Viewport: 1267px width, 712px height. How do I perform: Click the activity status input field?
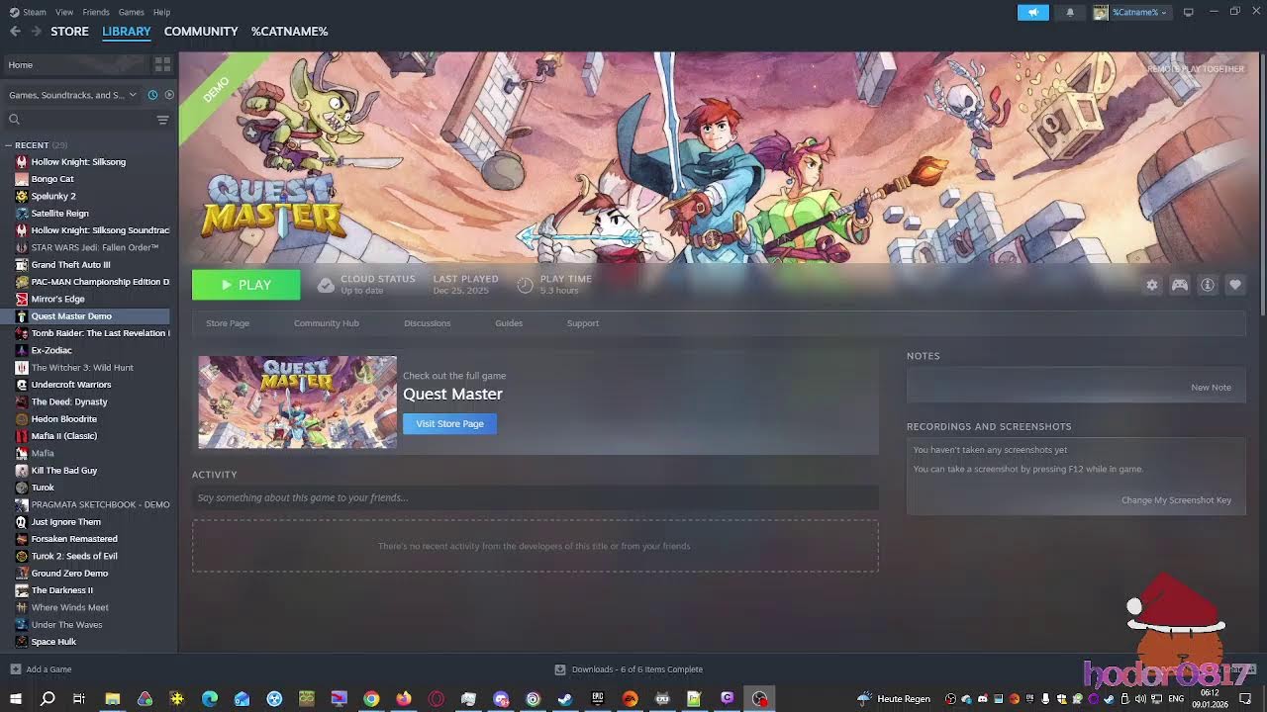536,497
